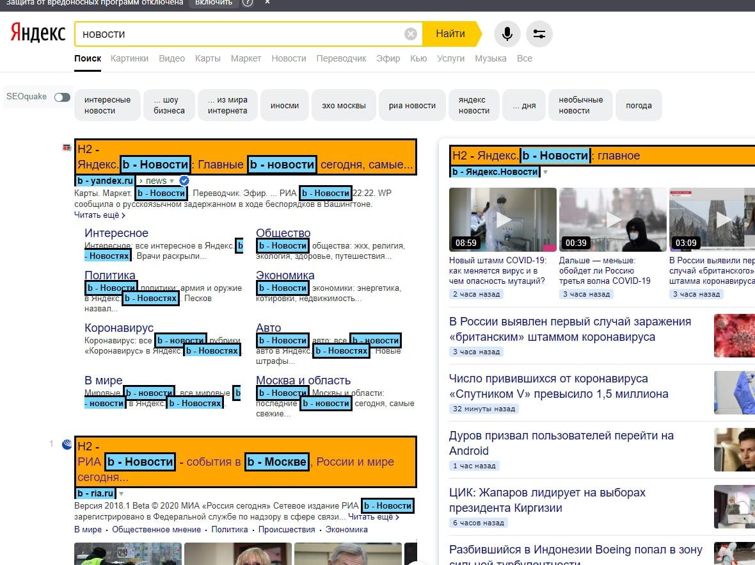Open article about Japarov leading Kyrgyzstan election
The width and height of the screenshot is (755, 565).
pos(548,500)
